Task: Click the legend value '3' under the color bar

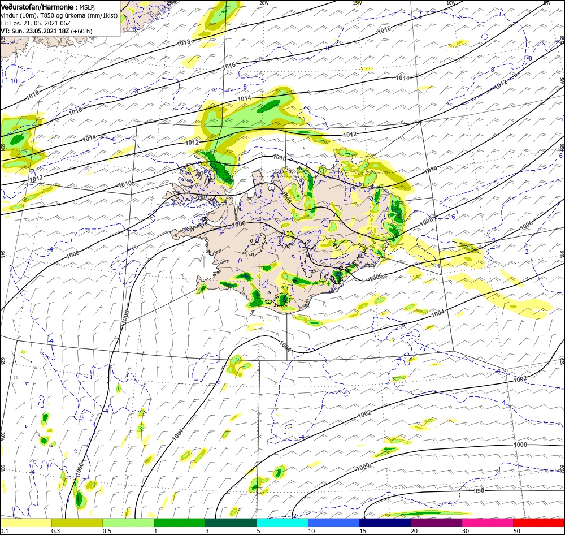Action: click(x=207, y=531)
